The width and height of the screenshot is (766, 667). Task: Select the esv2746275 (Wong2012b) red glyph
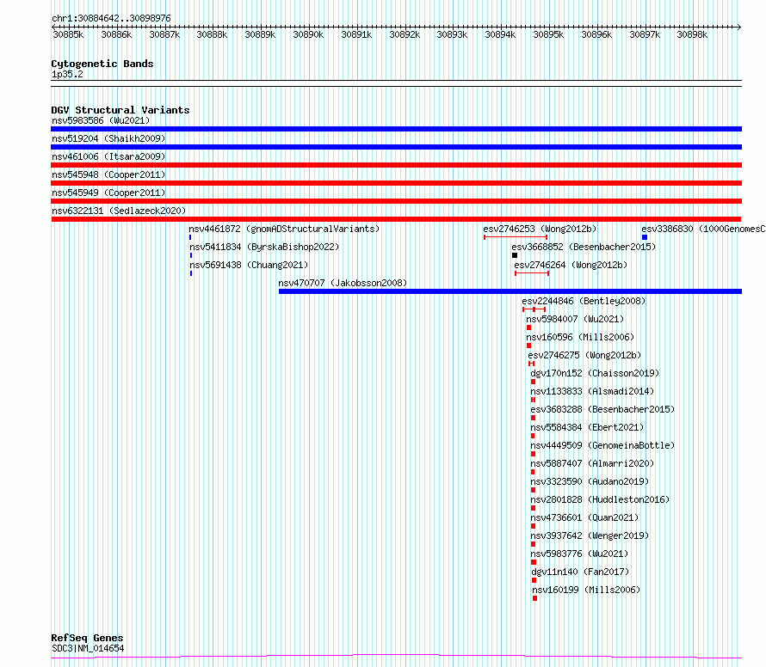tap(532, 364)
